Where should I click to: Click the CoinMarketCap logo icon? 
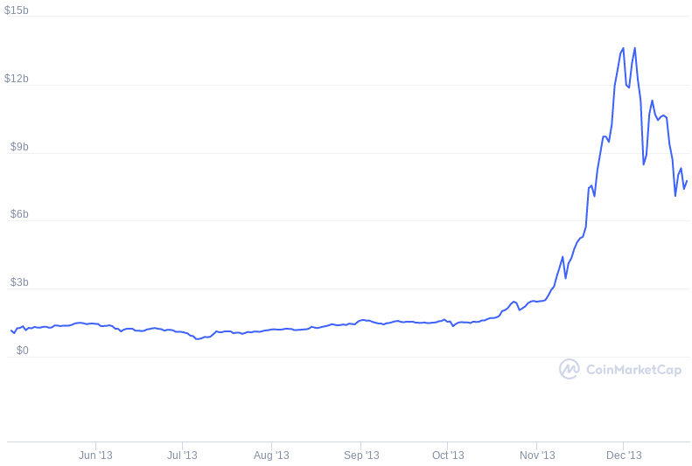point(570,369)
